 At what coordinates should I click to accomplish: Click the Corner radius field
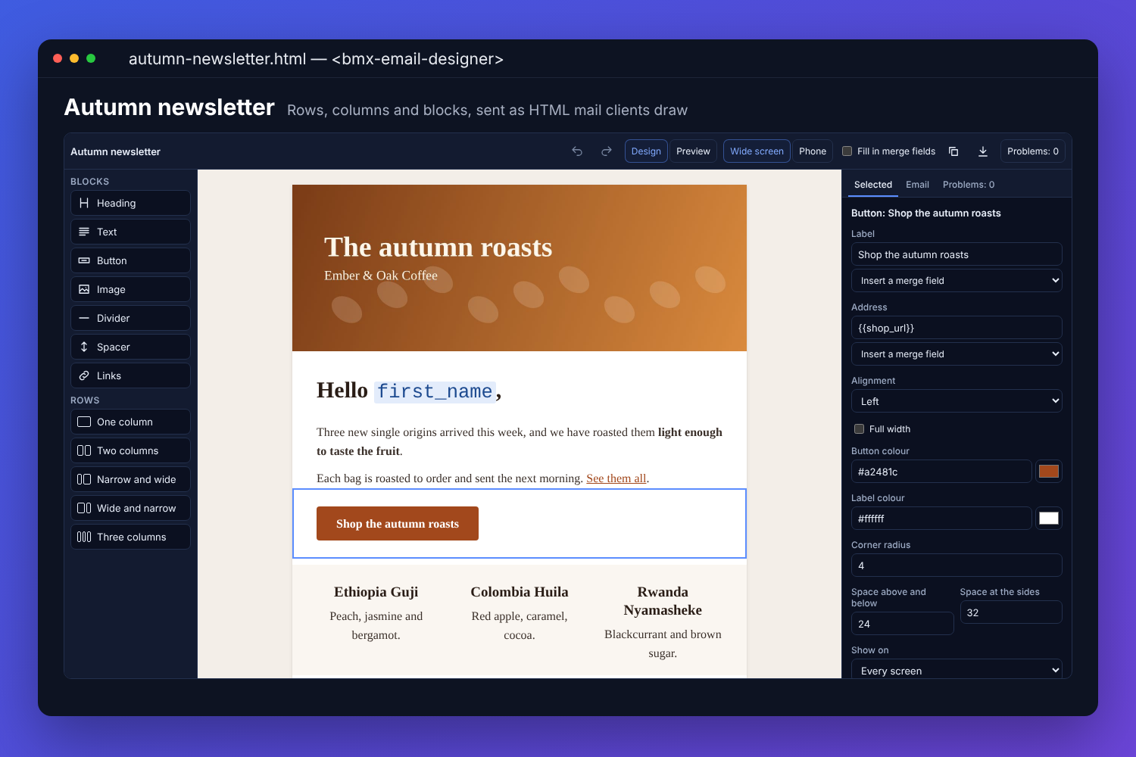point(957,565)
